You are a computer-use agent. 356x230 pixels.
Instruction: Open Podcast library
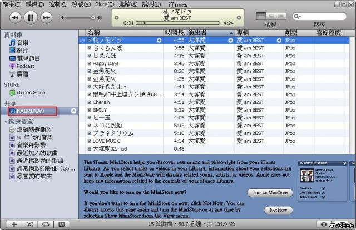tap(22, 66)
